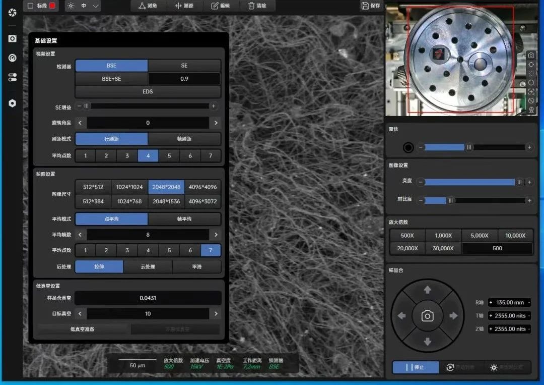Move sample stage up with up arrow
Screen dimensions: 544x385
[x=428, y=290]
